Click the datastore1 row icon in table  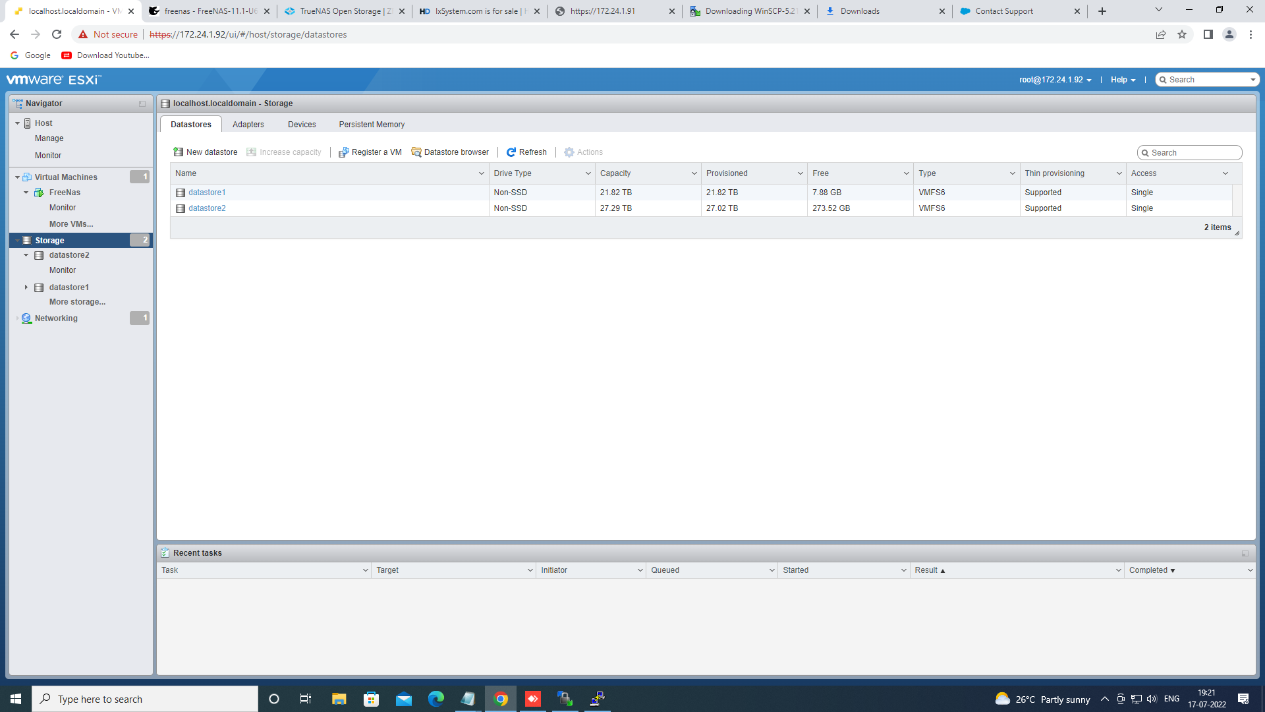(x=180, y=193)
